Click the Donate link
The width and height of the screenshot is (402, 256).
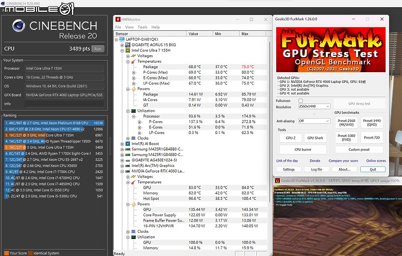tap(315, 161)
